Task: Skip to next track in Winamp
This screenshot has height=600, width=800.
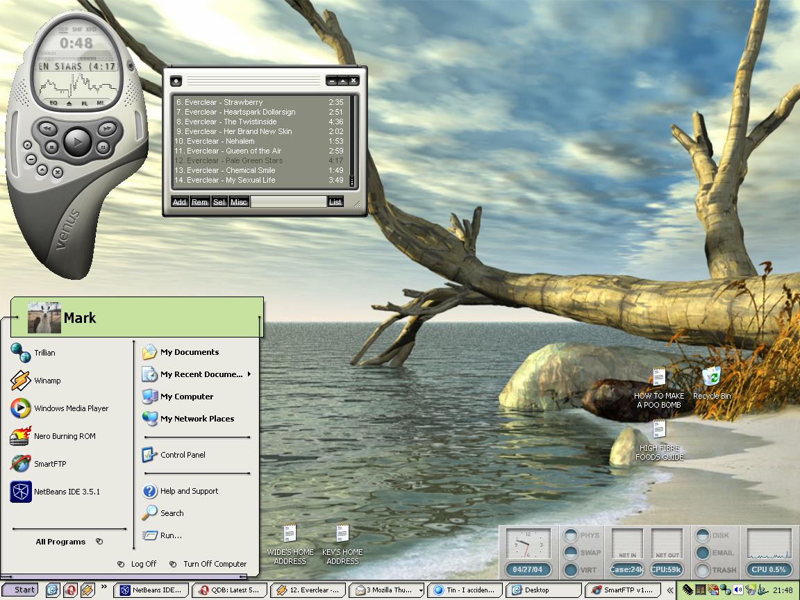Action: tap(106, 128)
